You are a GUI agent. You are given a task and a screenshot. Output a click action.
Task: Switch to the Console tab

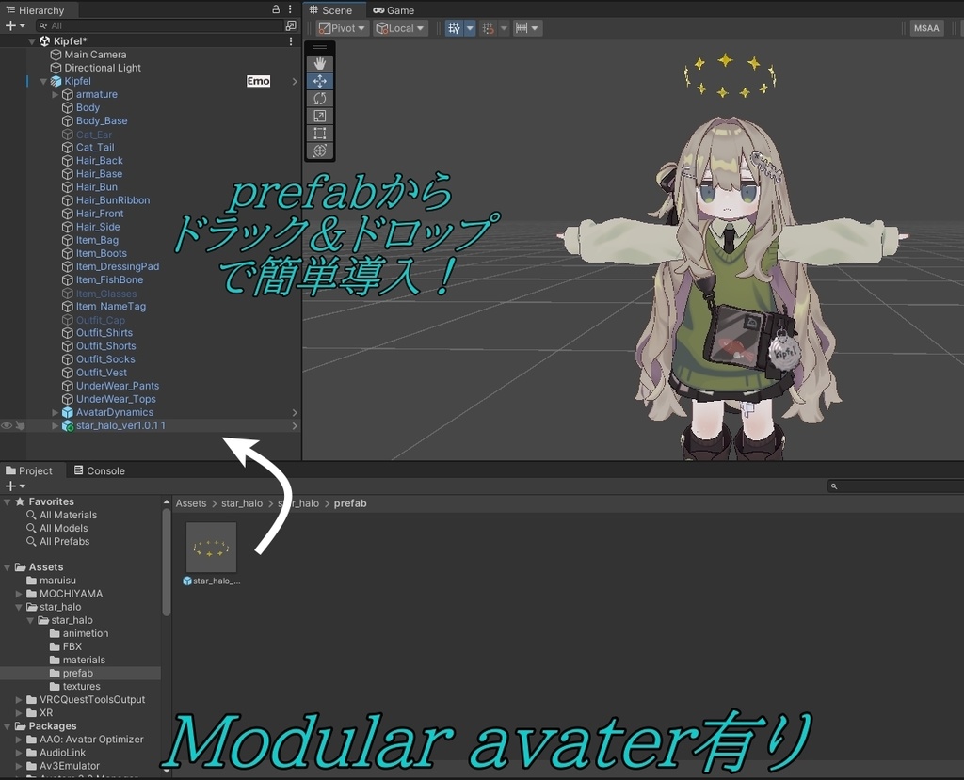point(100,470)
